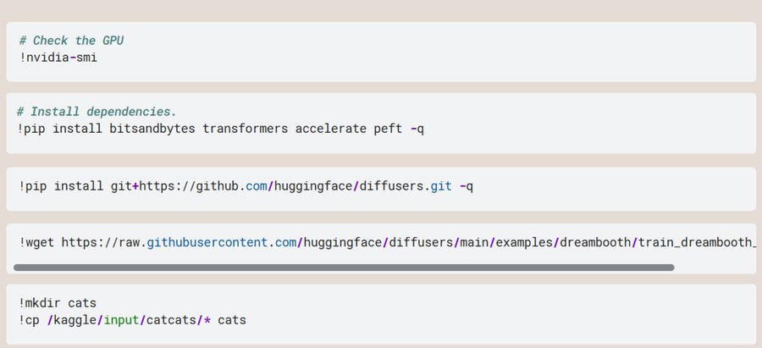Click 'diffusers.git' in the git install line

click(x=405, y=185)
